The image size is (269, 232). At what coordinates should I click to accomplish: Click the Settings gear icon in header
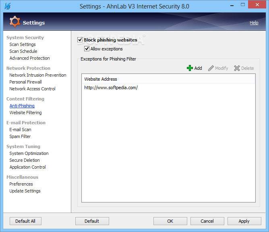pyautogui.click(x=15, y=21)
